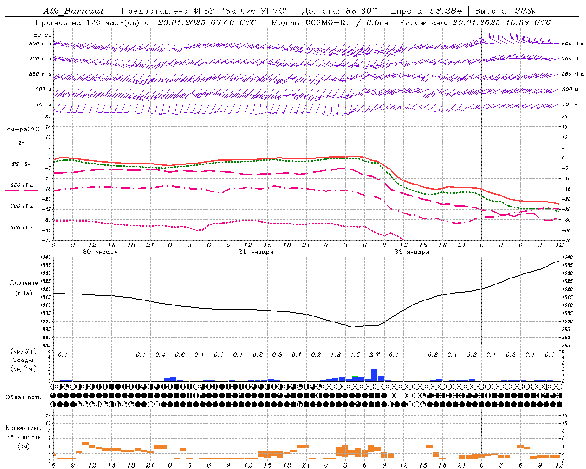Click the dash-dot line sample under 700 гПа legend

pyautogui.click(x=21, y=212)
